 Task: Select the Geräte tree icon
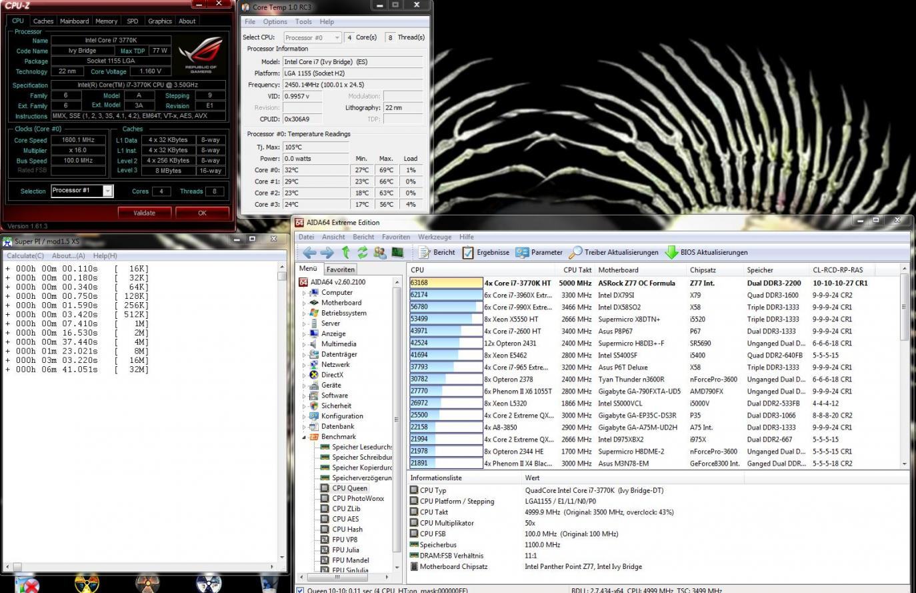tap(314, 385)
